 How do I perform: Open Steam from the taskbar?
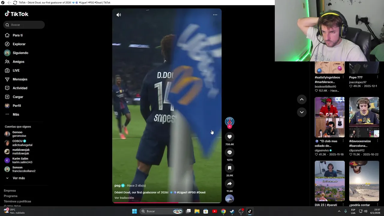point(232,211)
